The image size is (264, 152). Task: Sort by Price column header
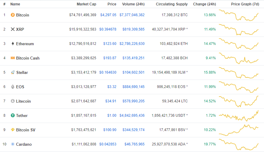112,4
